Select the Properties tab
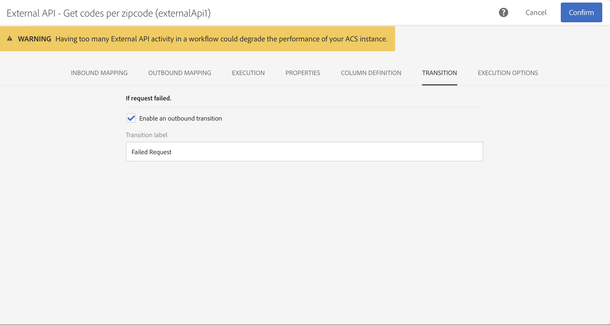The image size is (610, 325). (303, 73)
